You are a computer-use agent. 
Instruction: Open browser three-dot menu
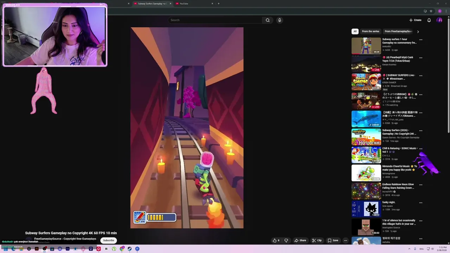coord(446,11)
